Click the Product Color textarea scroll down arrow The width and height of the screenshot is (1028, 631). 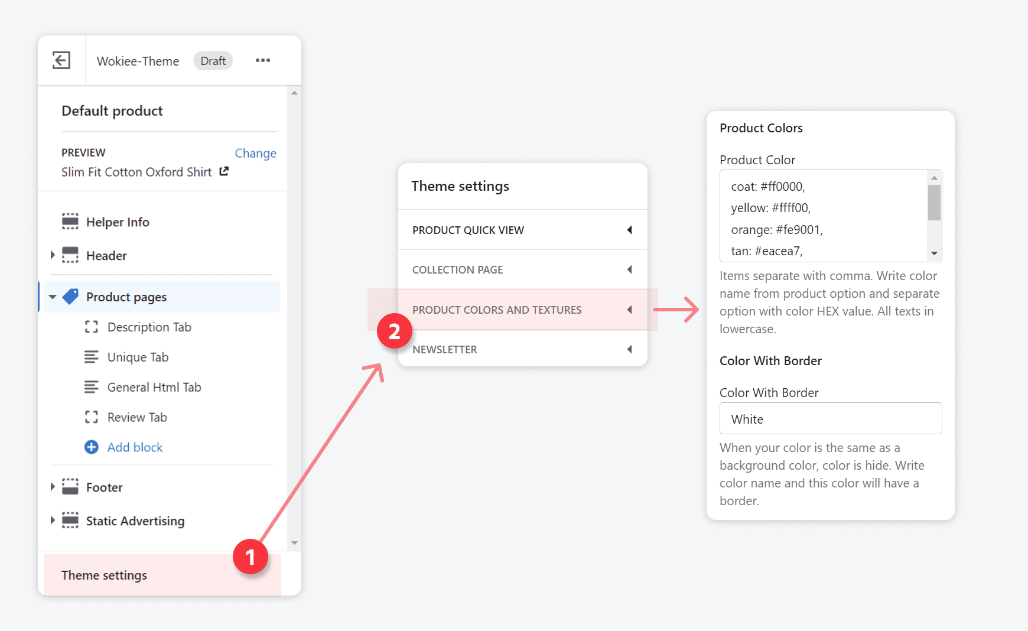click(934, 253)
